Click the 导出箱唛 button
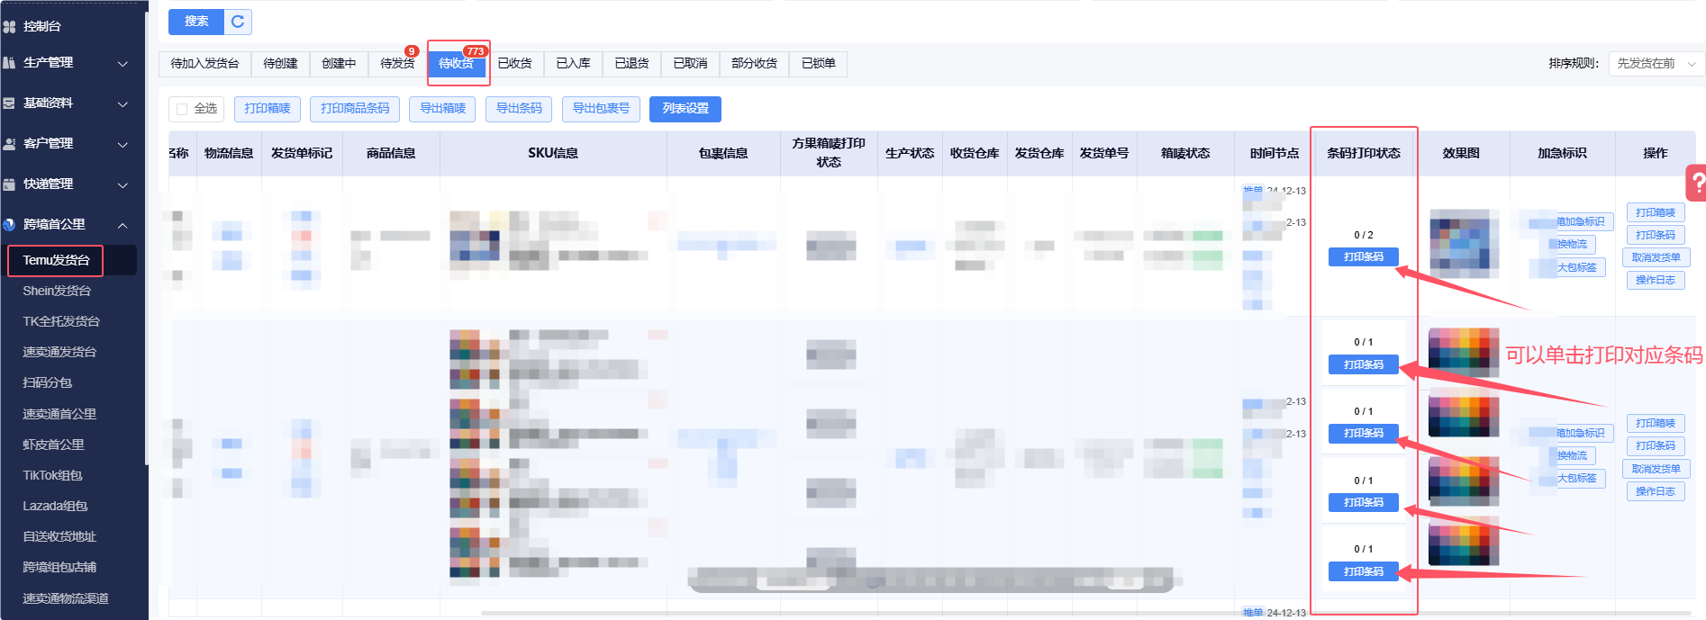1706x620 pixels. click(442, 109)
